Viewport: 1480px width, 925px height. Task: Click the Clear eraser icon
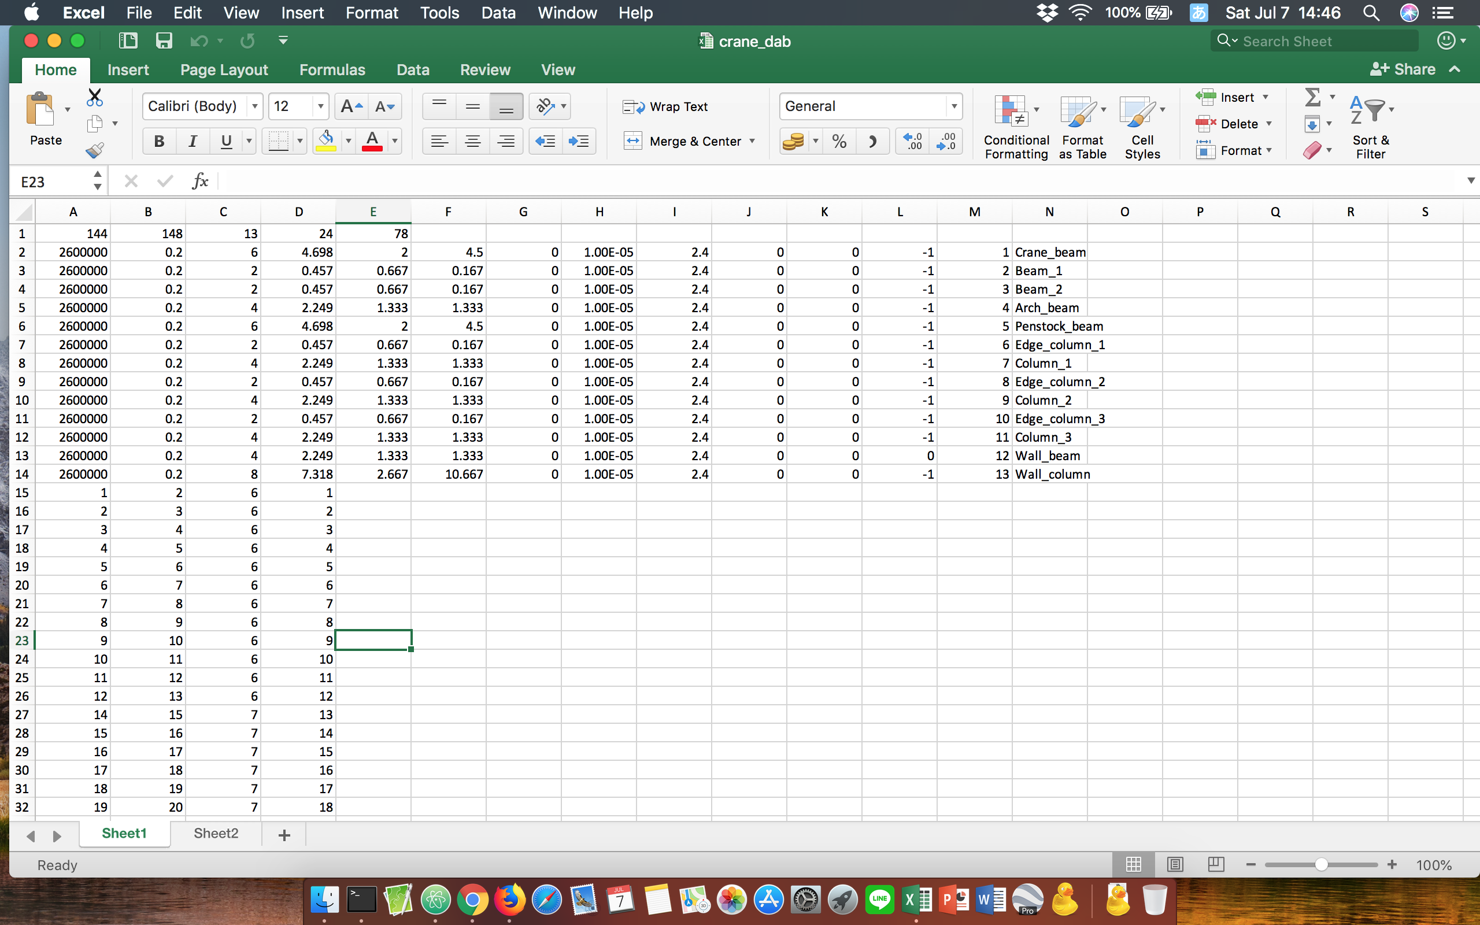[x=1312, y=150]
